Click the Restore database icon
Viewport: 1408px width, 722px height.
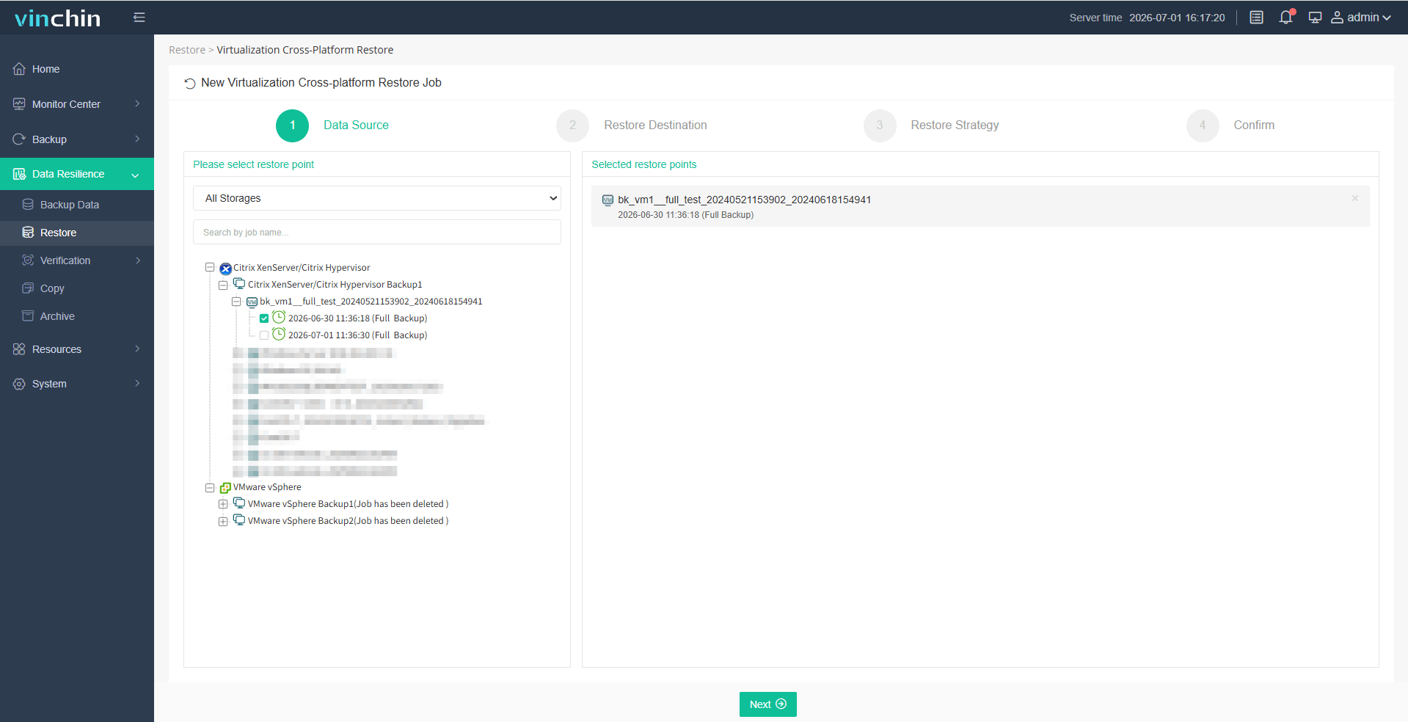click(28, 233)
